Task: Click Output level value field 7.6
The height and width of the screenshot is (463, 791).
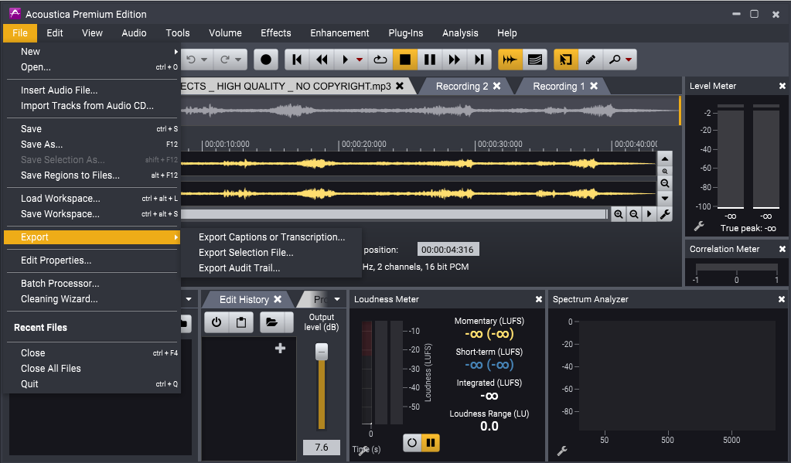Action: [x=322, y=448]
